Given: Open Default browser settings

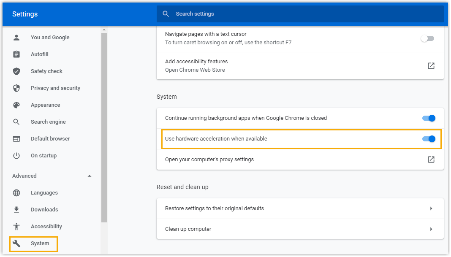Looking at the screenshot, I should coord(50,139).
